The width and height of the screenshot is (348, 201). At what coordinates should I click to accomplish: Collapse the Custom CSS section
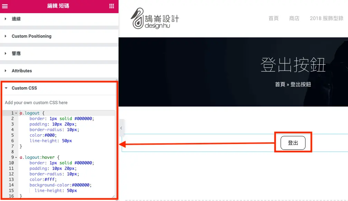coord(59,88)
